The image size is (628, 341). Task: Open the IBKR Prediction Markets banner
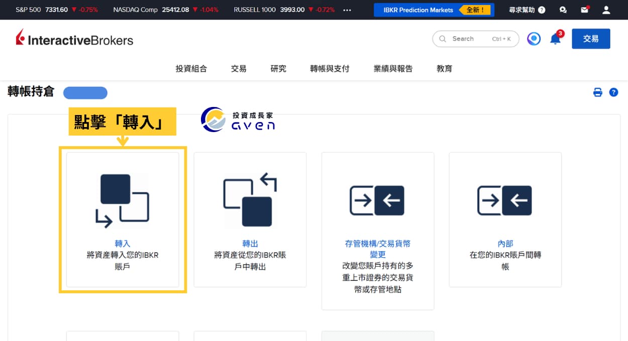pyautogui.click(x=434, y=10)
